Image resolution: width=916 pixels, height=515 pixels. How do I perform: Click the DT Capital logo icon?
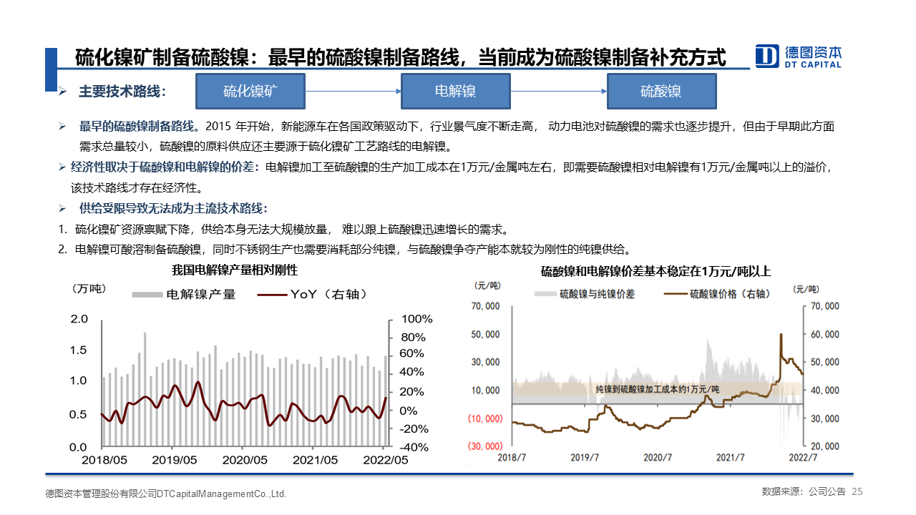(766, 57)
